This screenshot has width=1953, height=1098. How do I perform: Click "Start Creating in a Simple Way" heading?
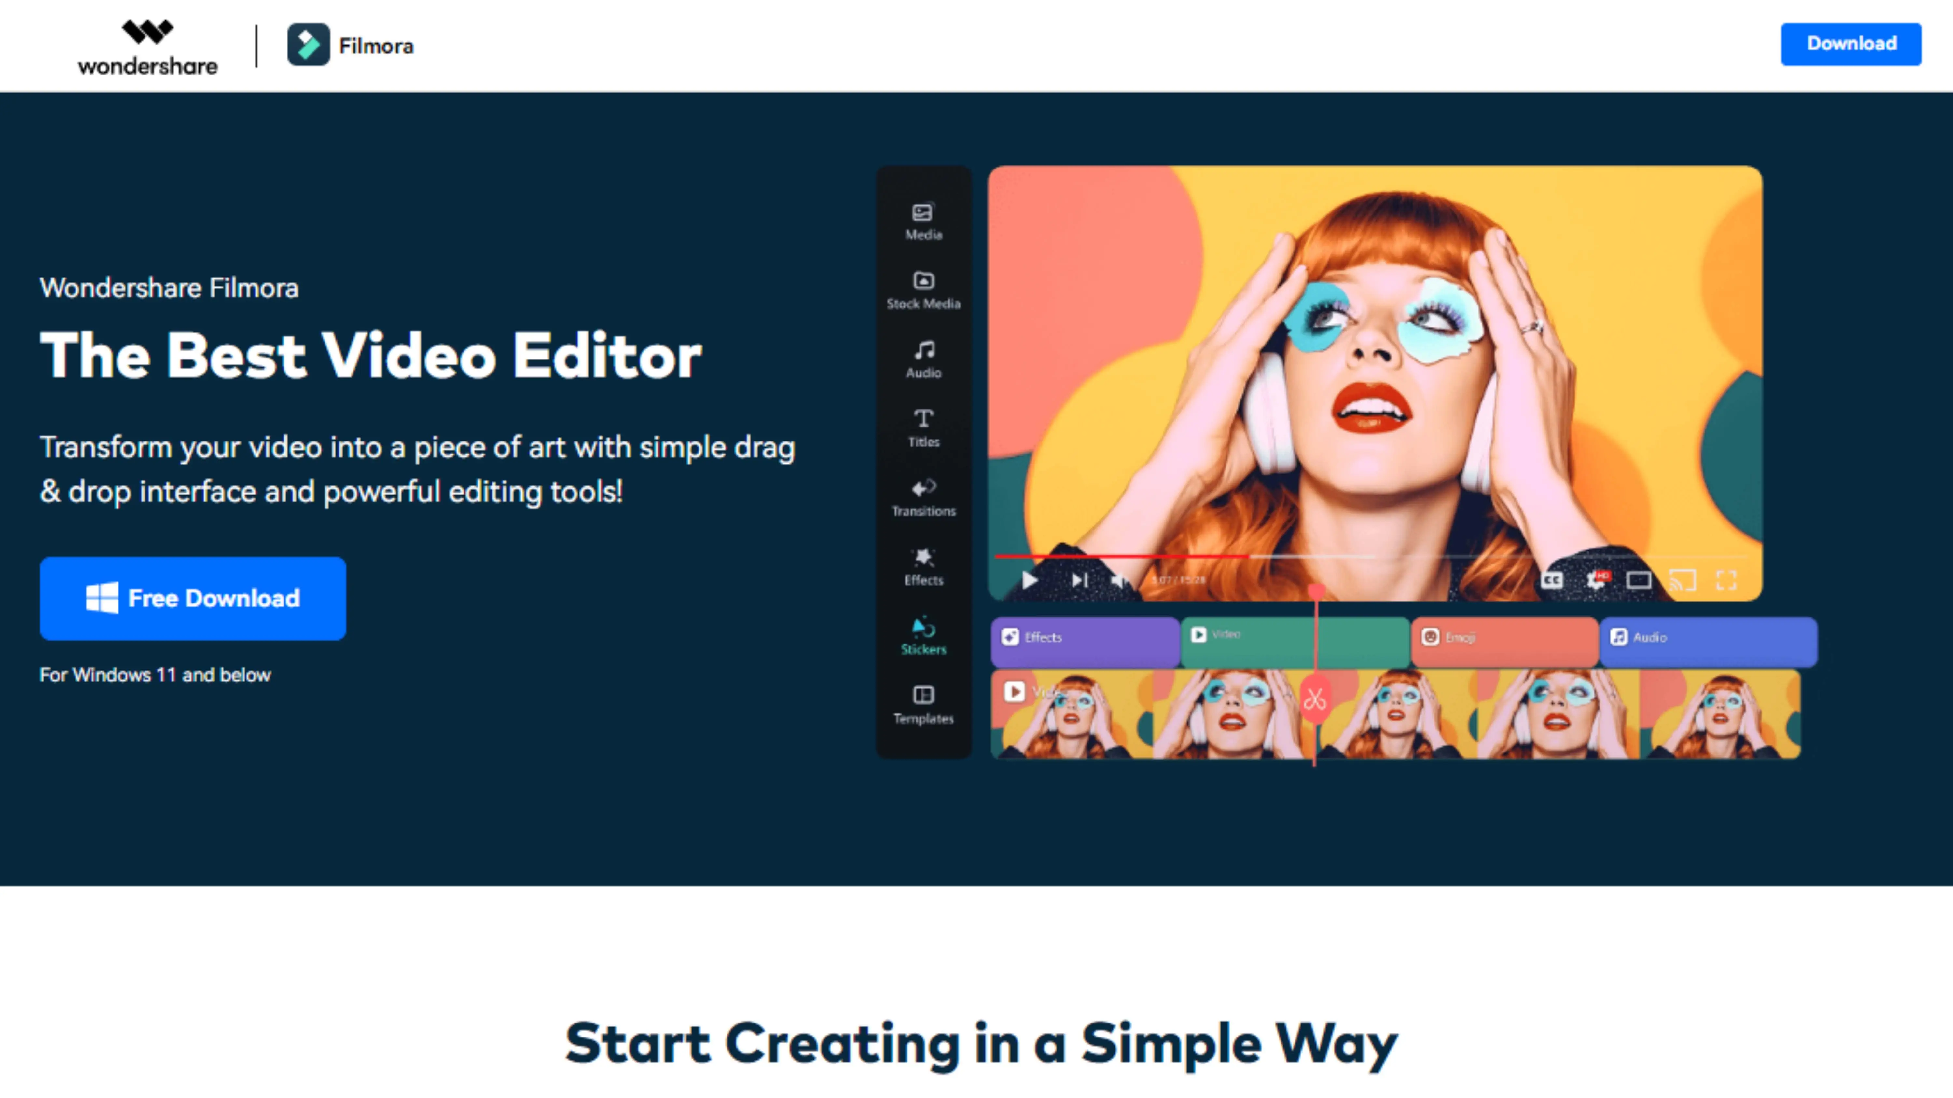(981, 1044)
